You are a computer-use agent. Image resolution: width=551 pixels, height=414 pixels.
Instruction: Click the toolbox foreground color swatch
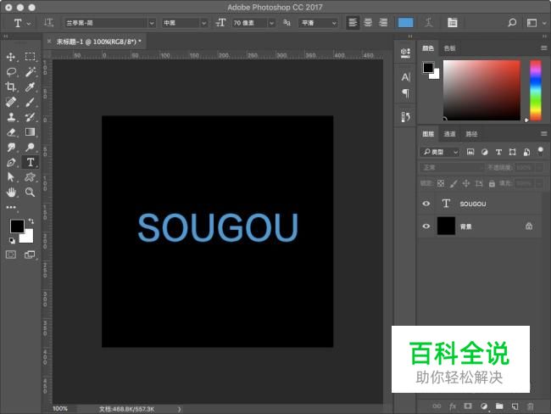point(16,226)
